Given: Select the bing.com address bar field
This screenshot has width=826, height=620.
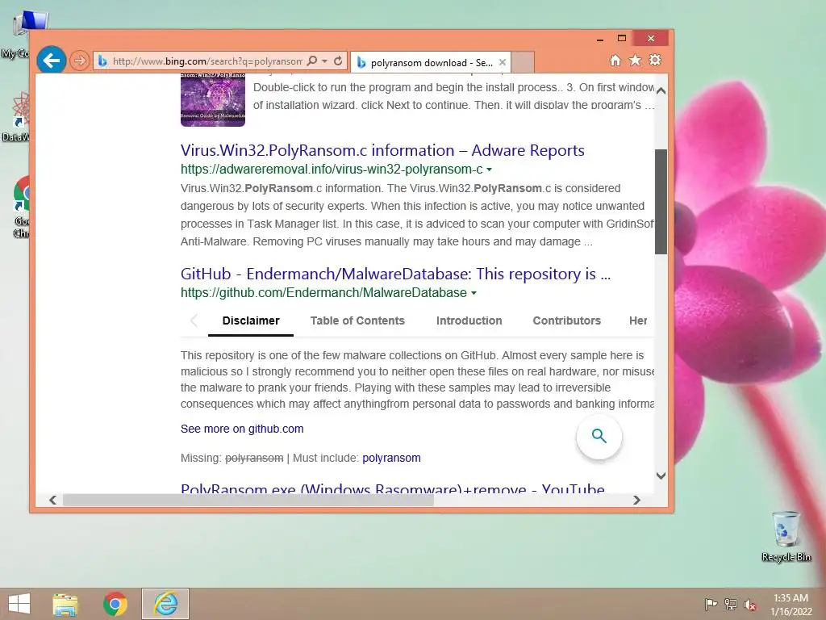Looking at the screenshot, I should click(x=208, y=61).
